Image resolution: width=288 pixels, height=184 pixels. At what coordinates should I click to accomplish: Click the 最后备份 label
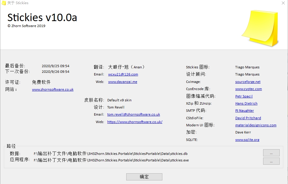pos(15,66)
